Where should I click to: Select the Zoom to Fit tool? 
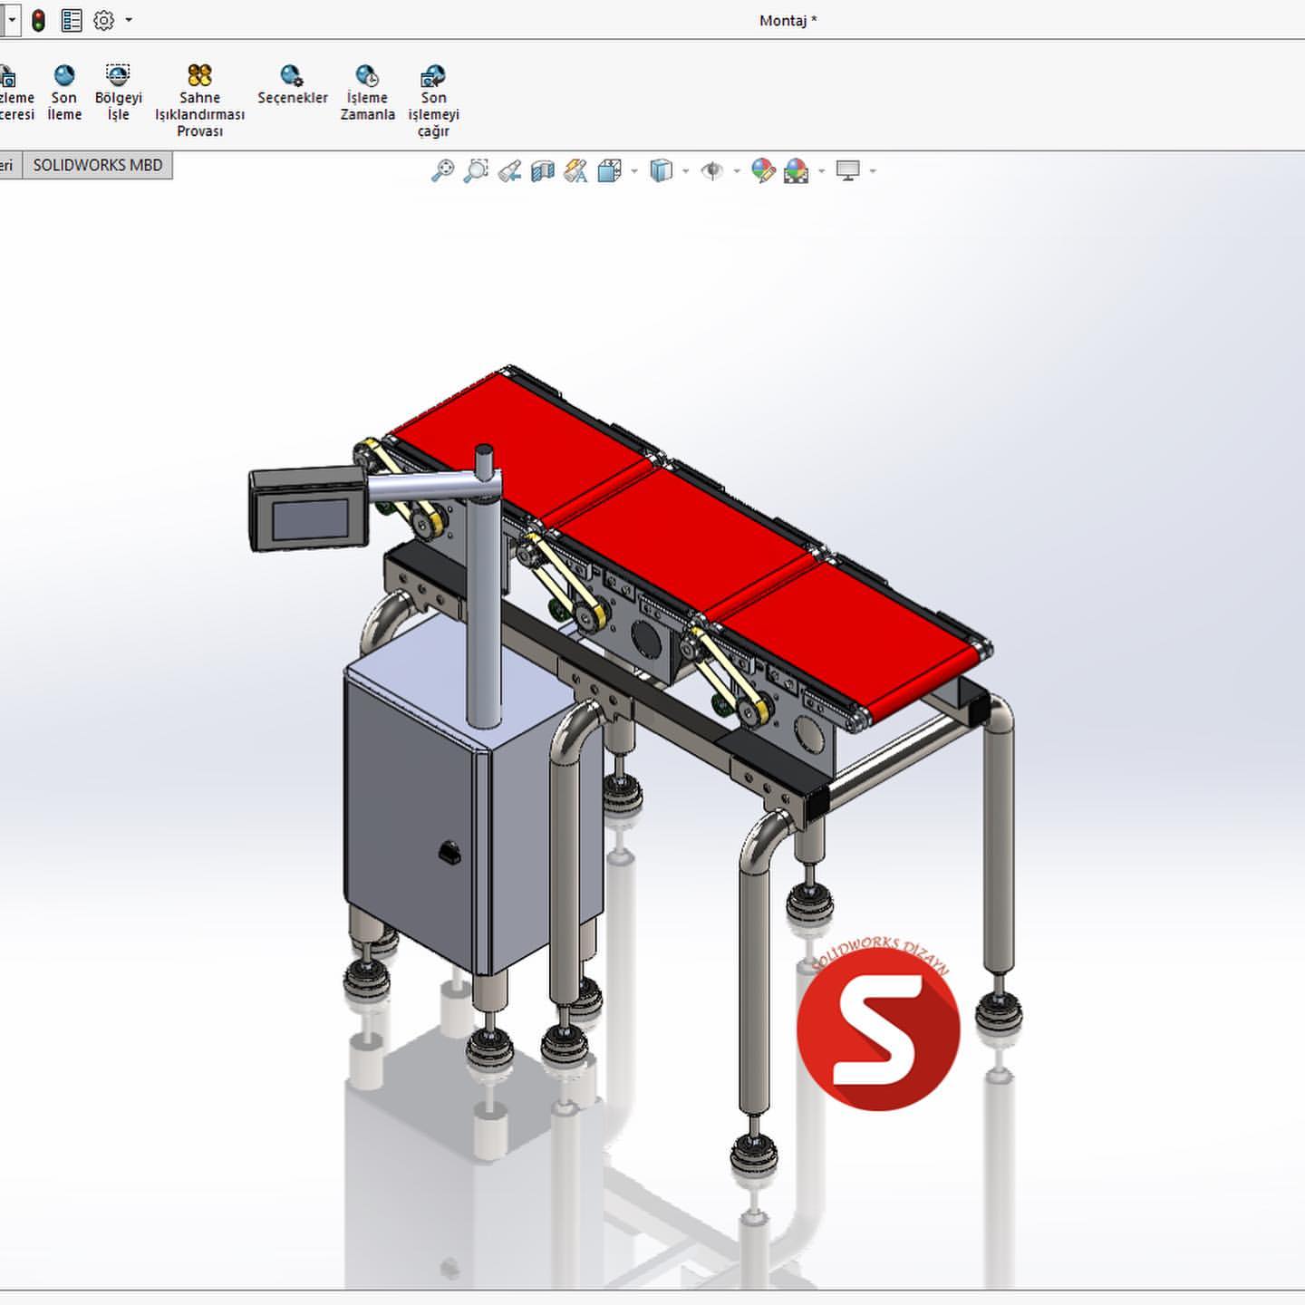[x=443, y=170]
